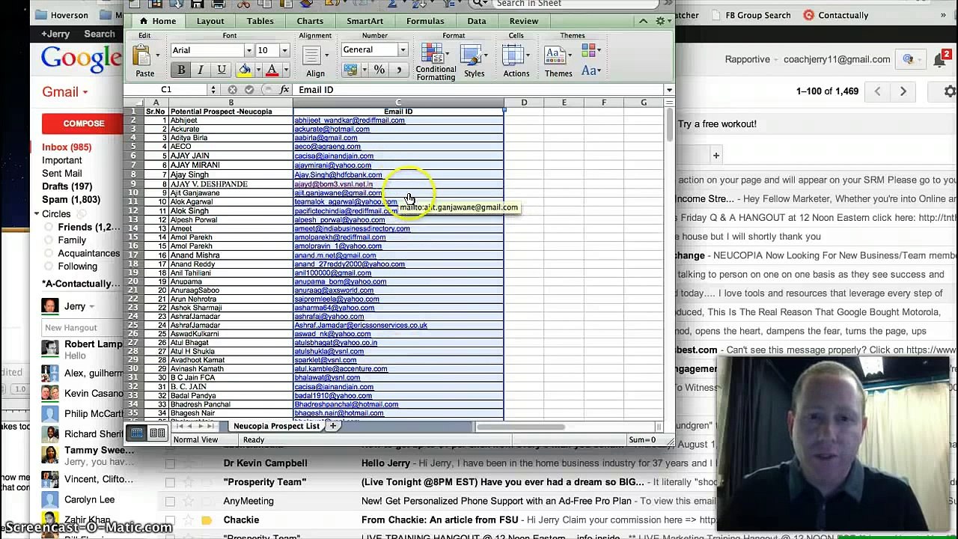Open Jerry chat status dropdown
This screenshot has height=539, width=958.
click(91, 306)
